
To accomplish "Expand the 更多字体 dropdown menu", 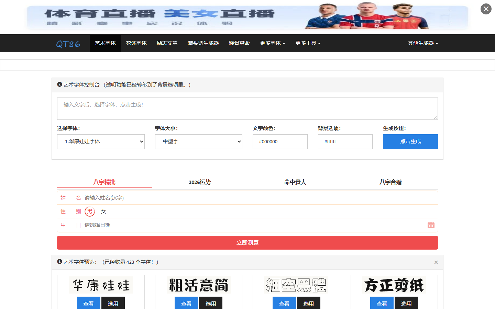I will (272, 43).
